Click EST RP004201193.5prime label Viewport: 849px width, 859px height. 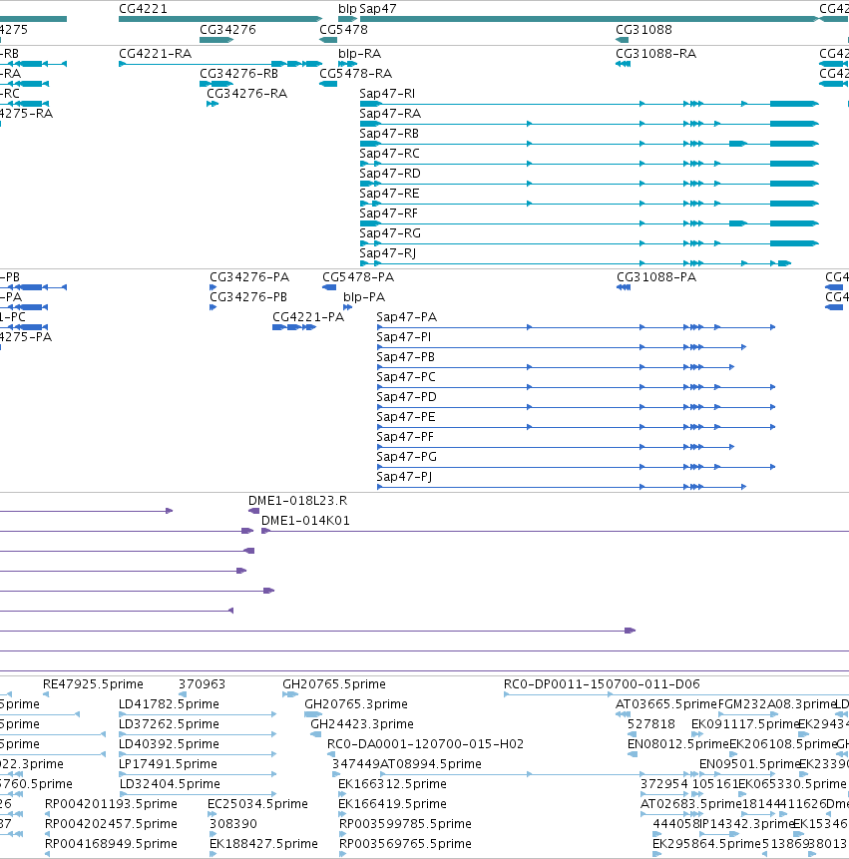[111, 804]
